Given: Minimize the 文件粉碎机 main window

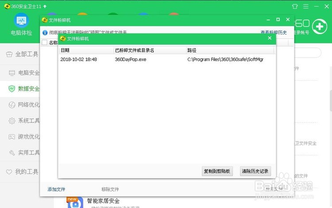Looking at the screenshot, I should [x=268, y=20].
